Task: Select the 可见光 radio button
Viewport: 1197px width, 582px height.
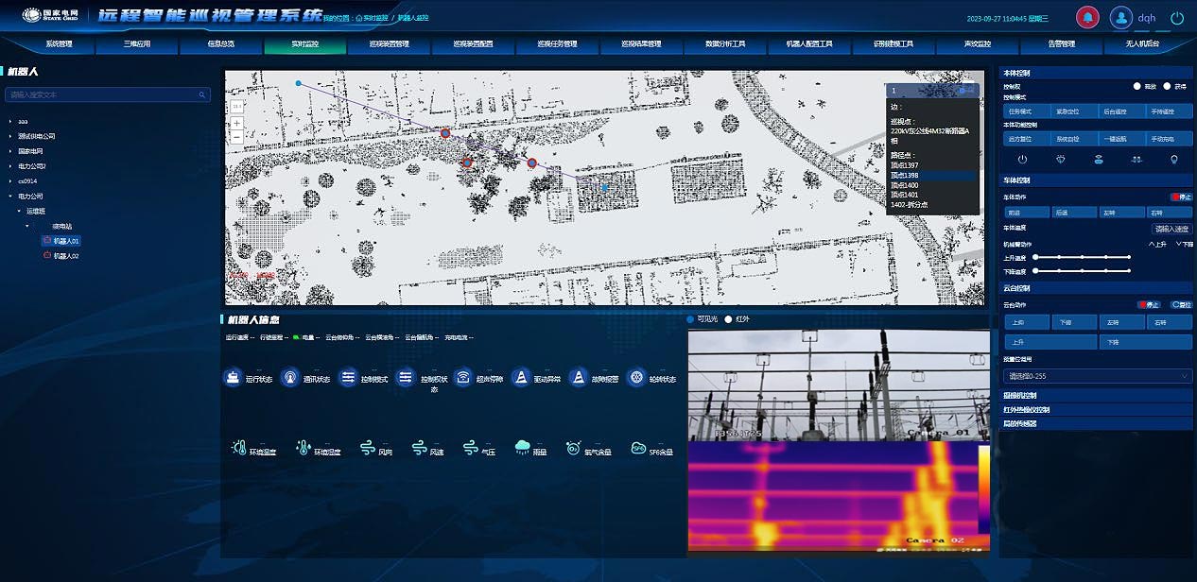Action: pyautogui.click(x=691, y=319)
